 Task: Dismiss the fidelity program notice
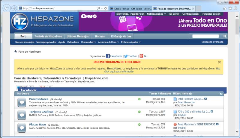(x=219, y=62)
